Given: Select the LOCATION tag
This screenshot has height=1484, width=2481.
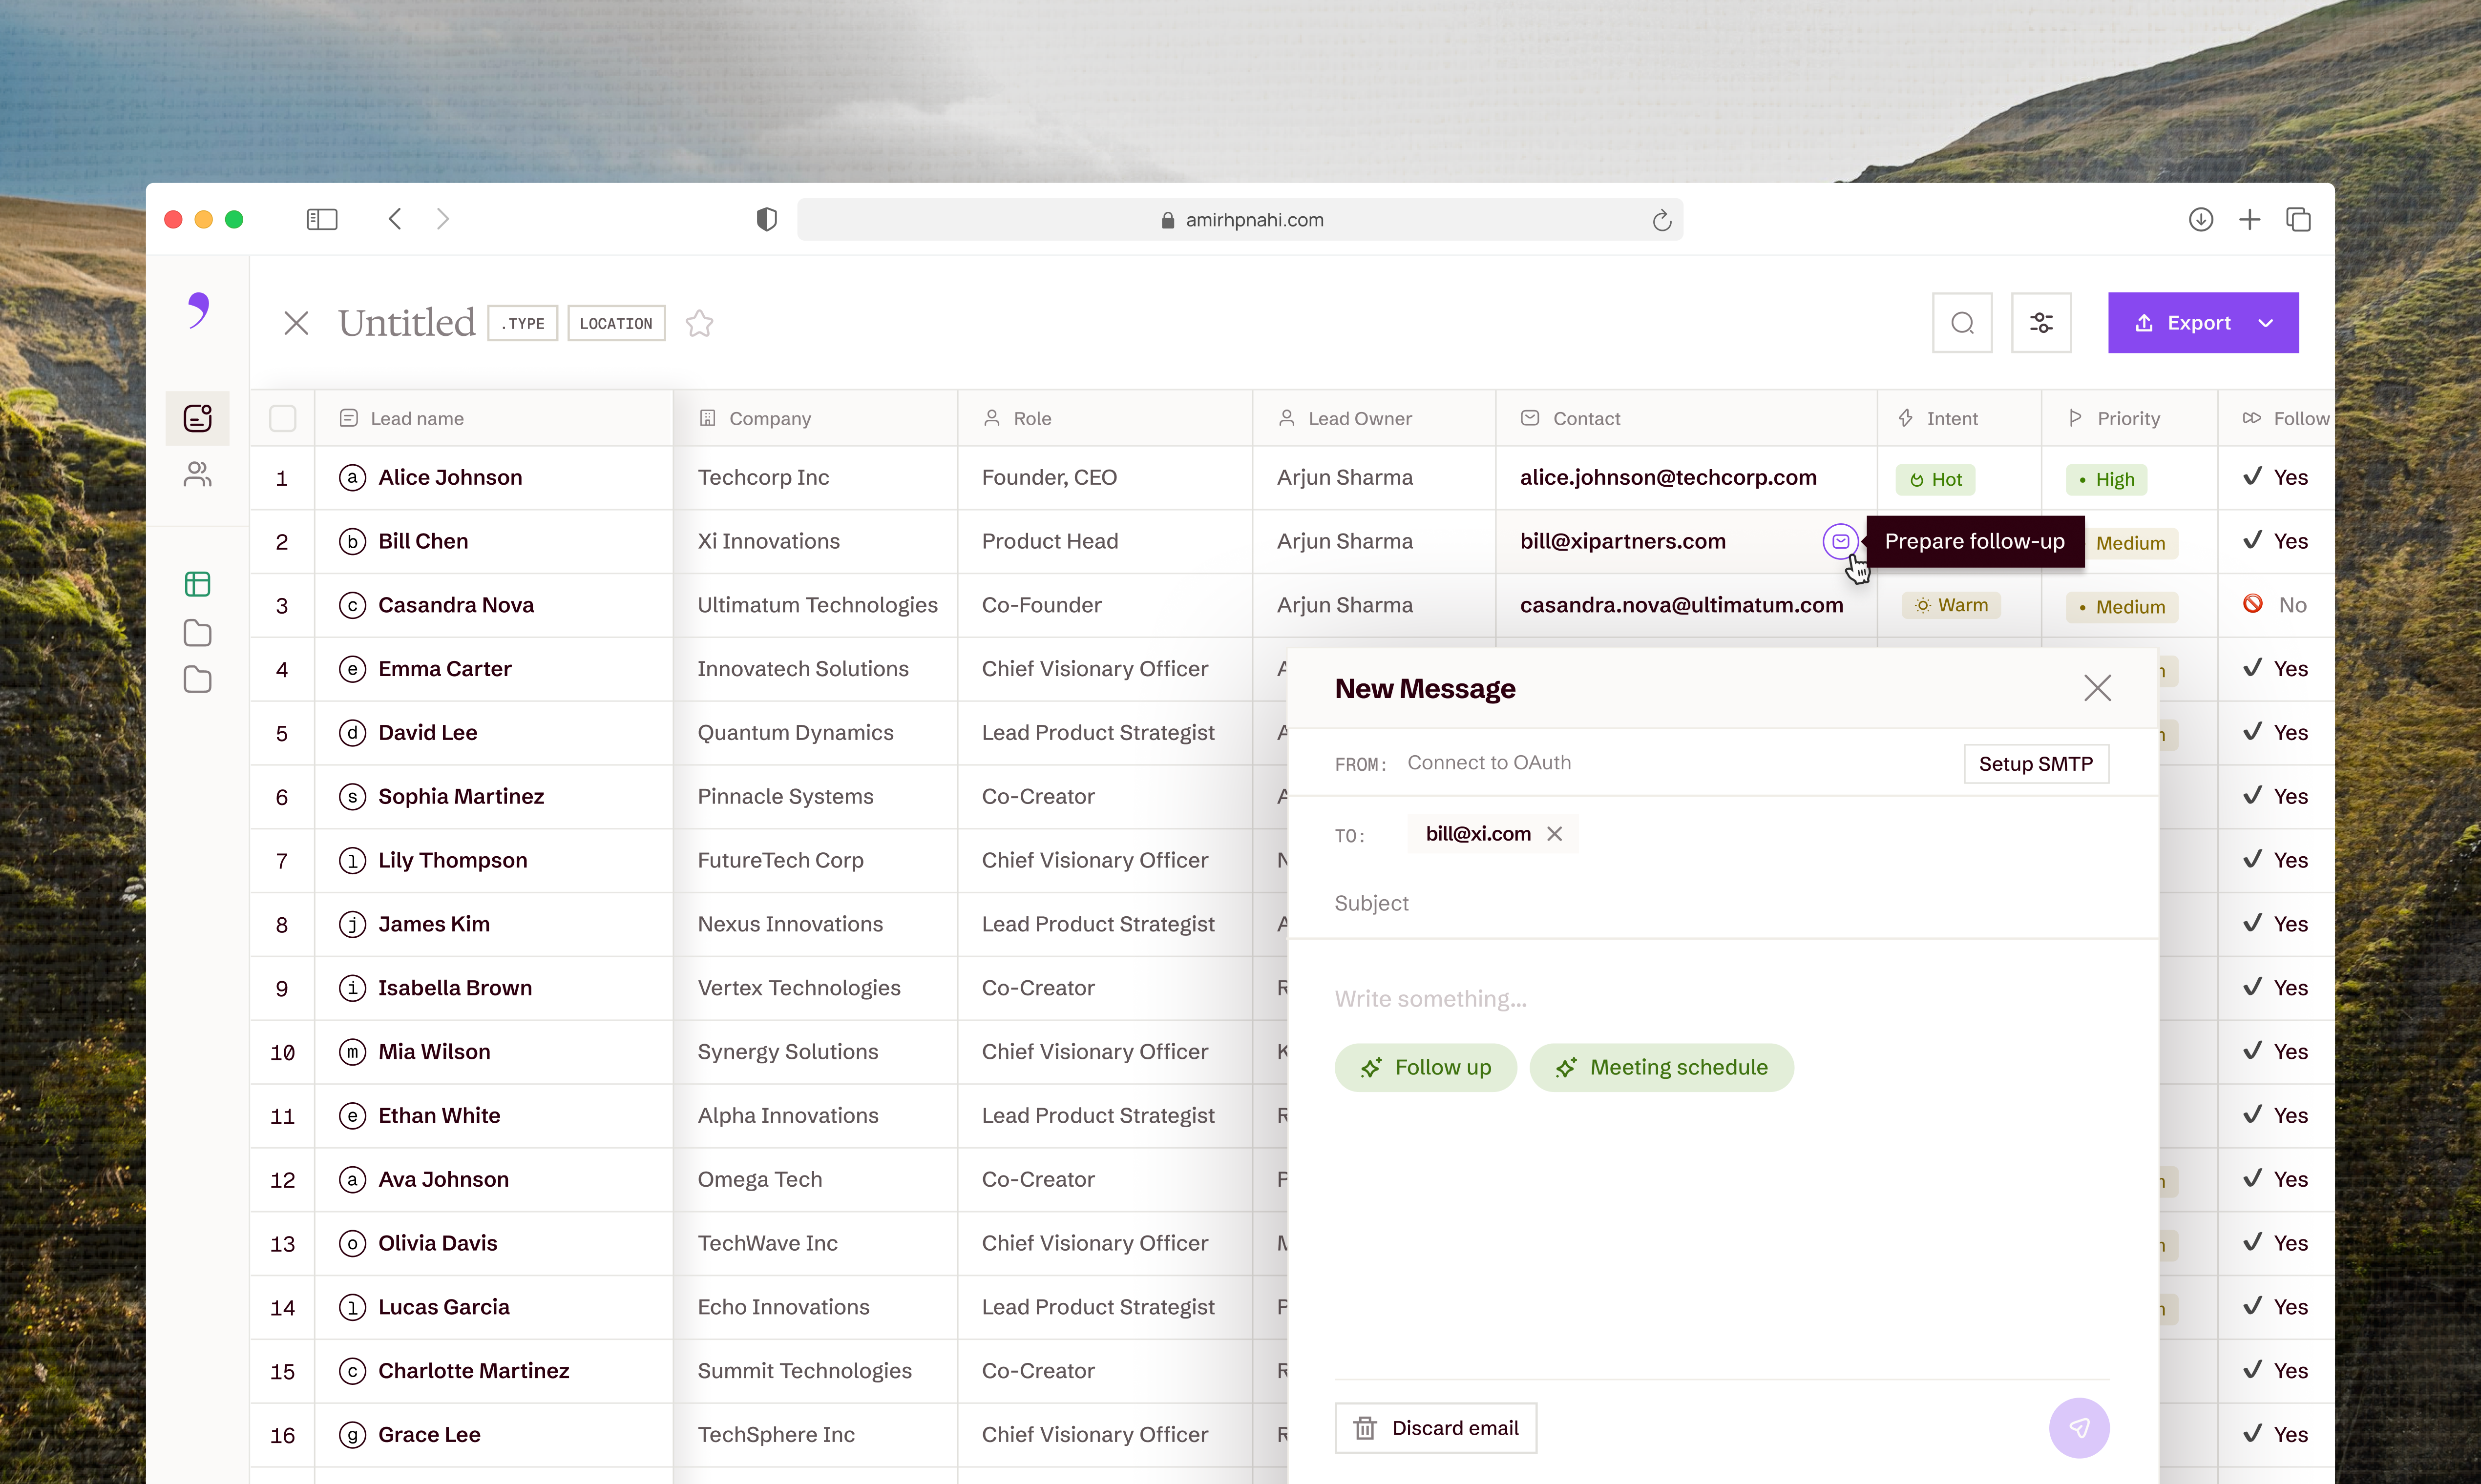Looking at the screenshot, I should [616, 323].
